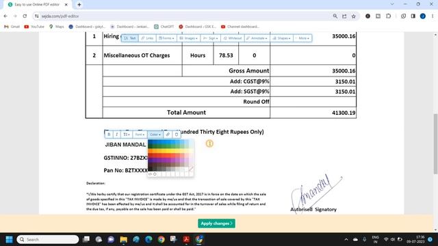Click the browser forward arrow
Image resolution: width=438 pixels, height=246 pixels.
[15, 16]
